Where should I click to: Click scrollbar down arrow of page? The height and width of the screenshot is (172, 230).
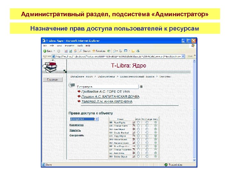pos(194,160)
